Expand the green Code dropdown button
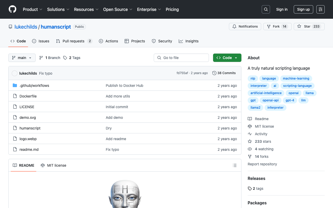The height and width of the screenshot is (208, 333). pos(227,58)
